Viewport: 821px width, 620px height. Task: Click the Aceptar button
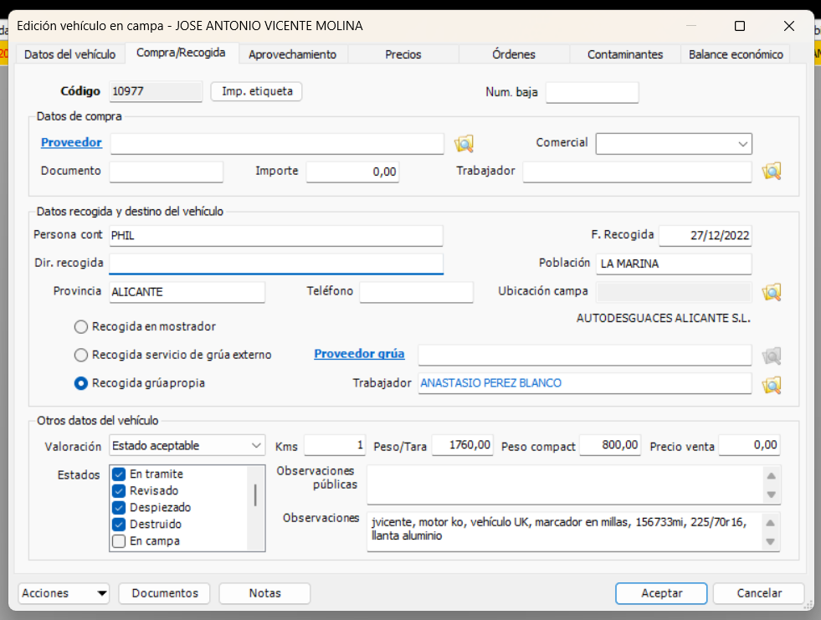tap(660, 593)
